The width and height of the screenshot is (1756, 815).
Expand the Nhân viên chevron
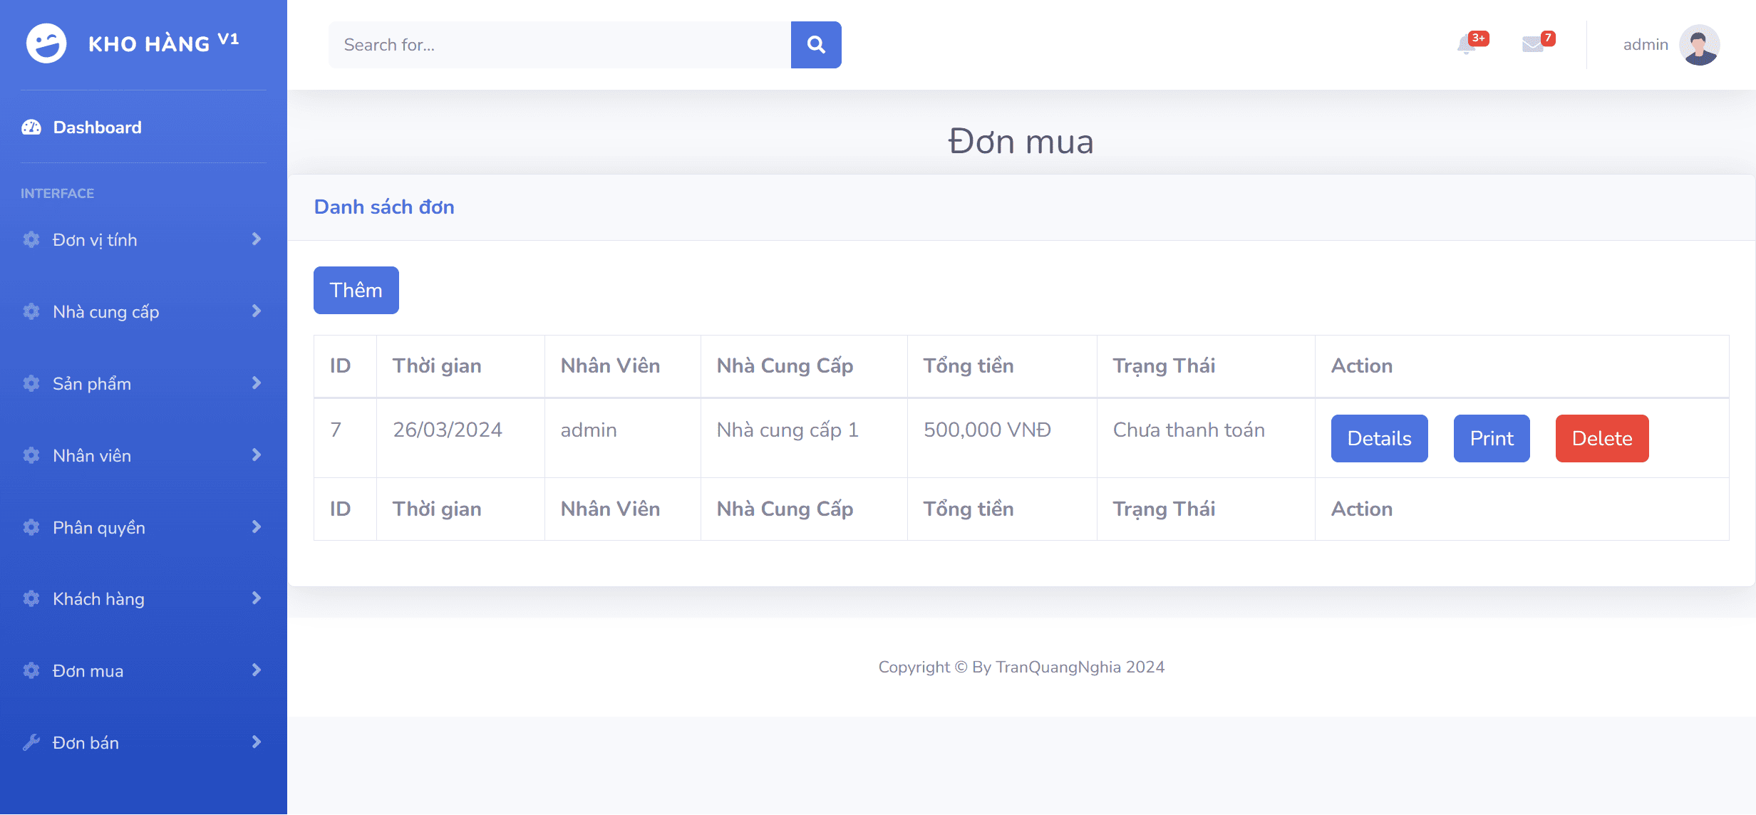pyautogui.click(x=257, y=455)
